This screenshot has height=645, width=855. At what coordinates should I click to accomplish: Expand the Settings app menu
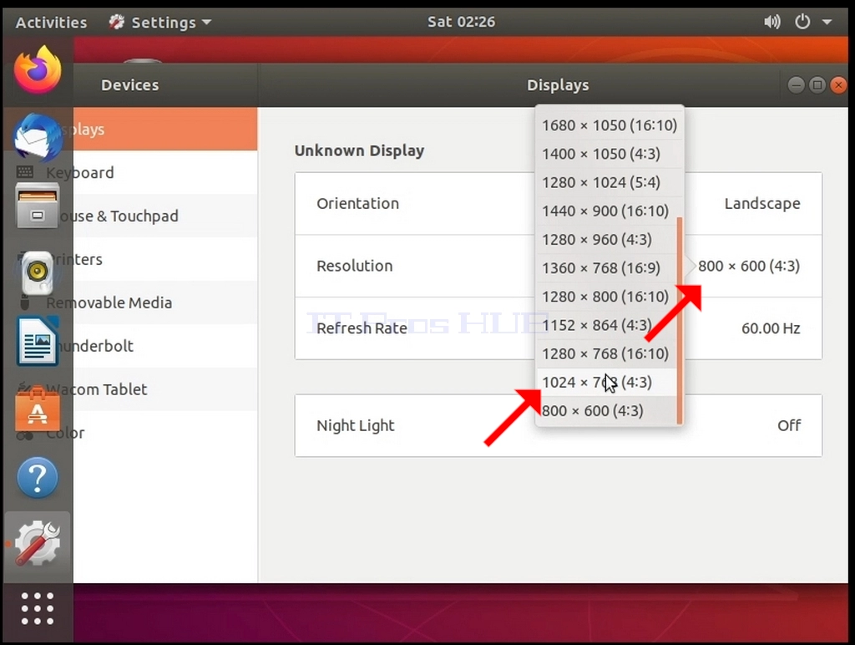[159, 23]
